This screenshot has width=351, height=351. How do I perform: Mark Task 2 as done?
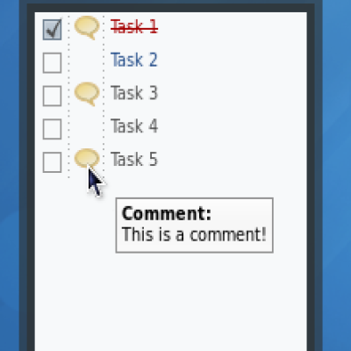coord(52,62)
